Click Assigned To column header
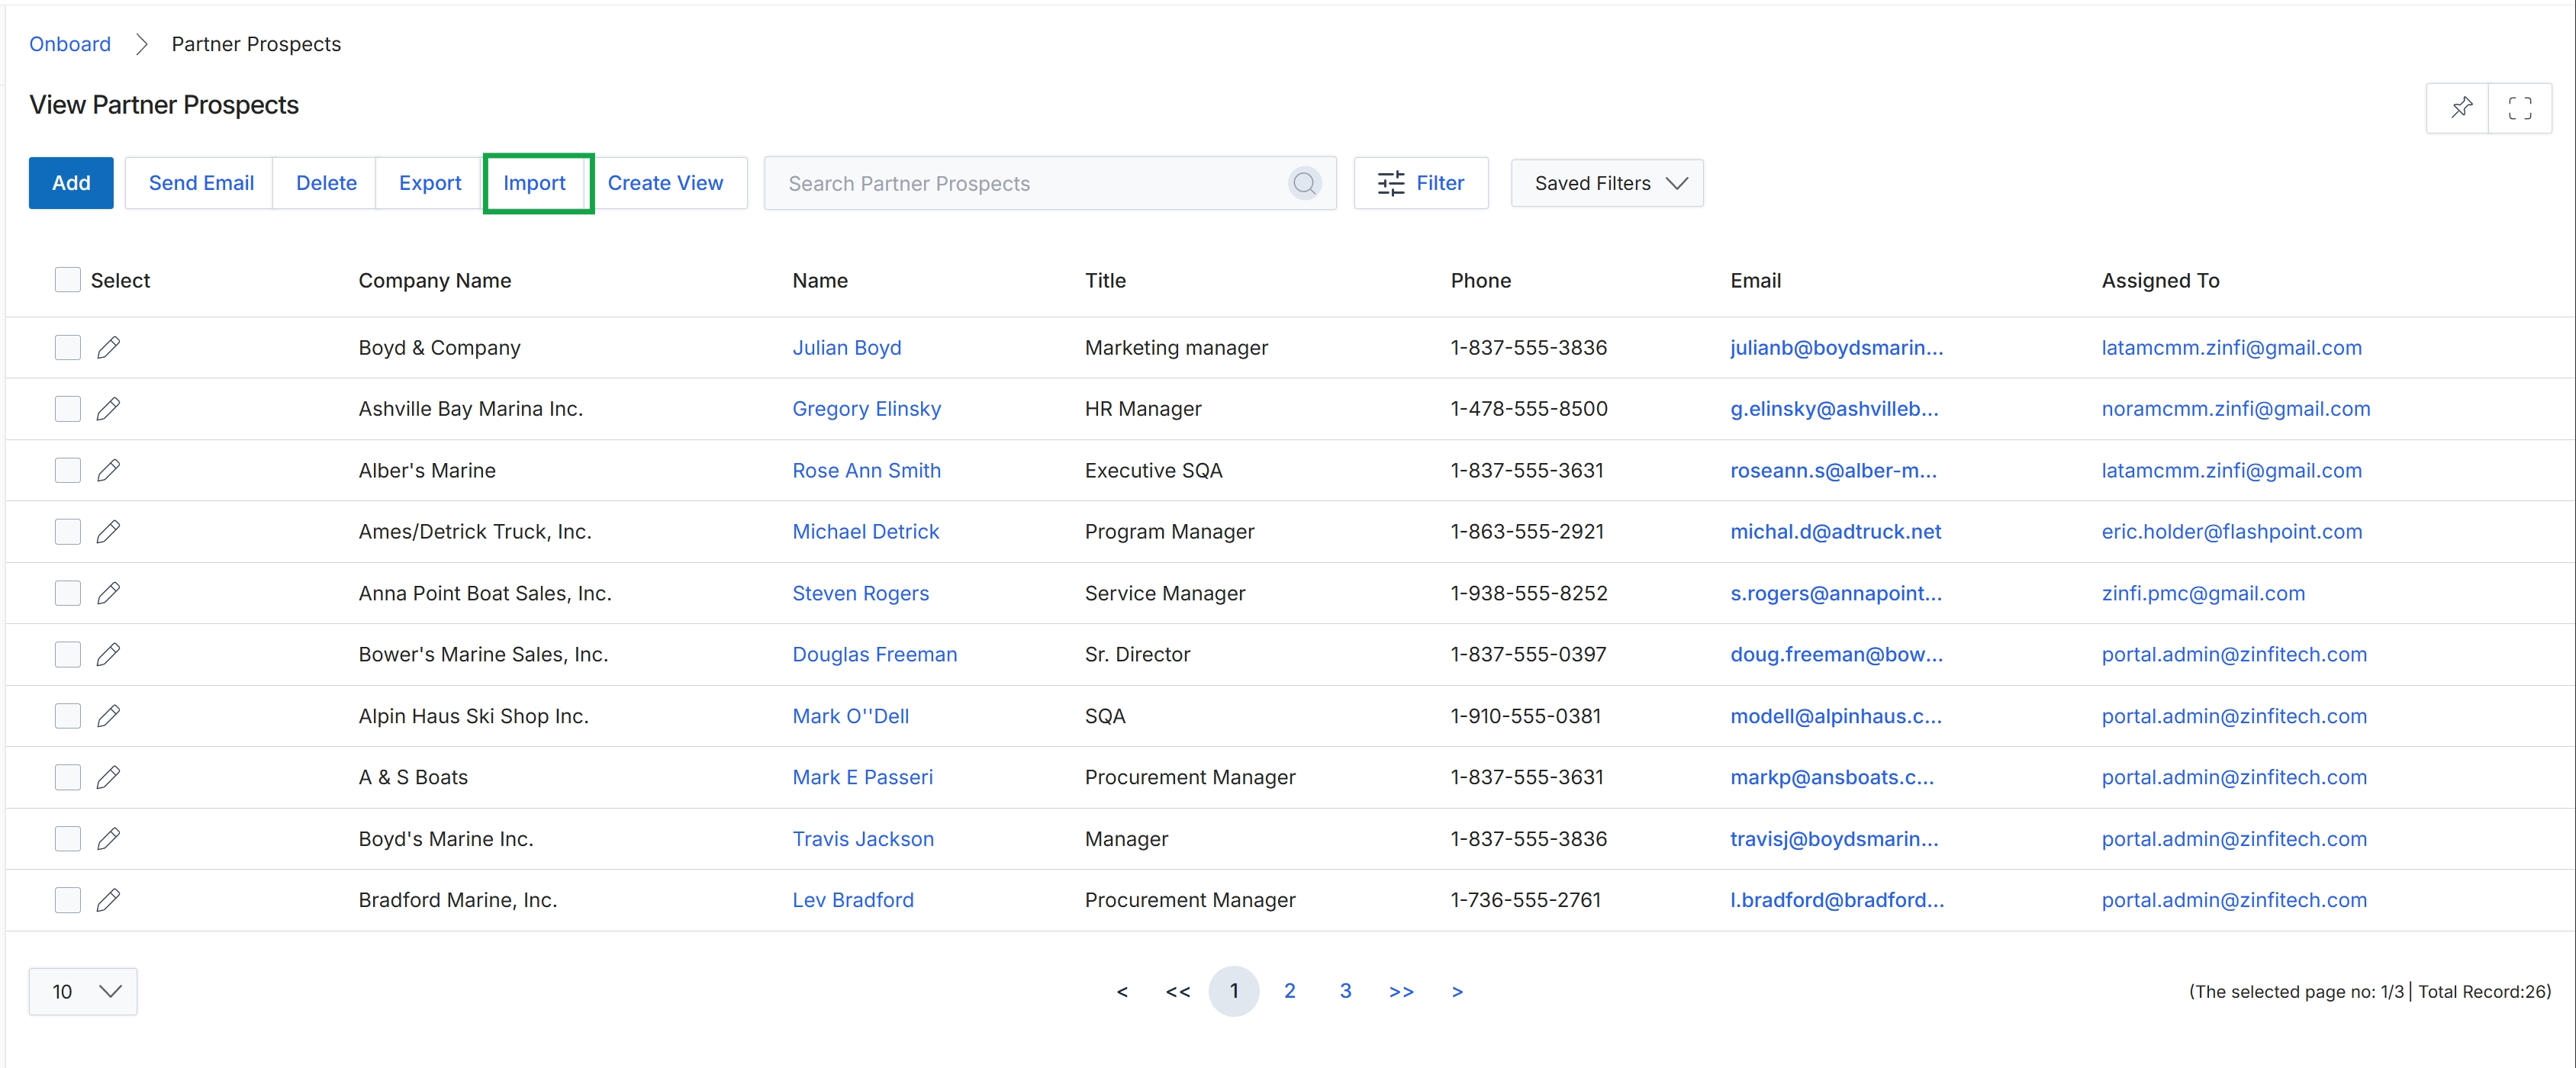The height and width of the screenshot is (1068, 2576). [x=2160, y=280]
